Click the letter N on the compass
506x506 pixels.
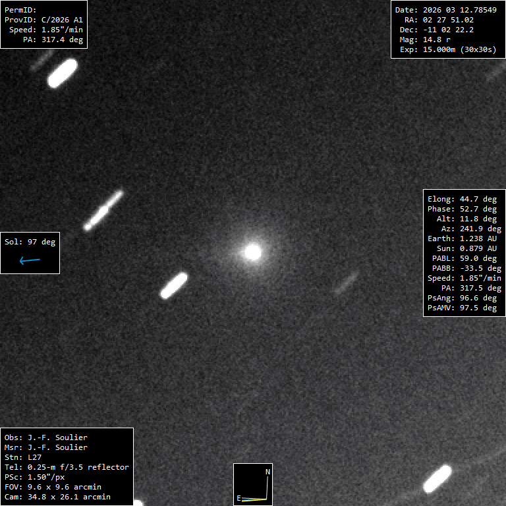pos(267,472)
